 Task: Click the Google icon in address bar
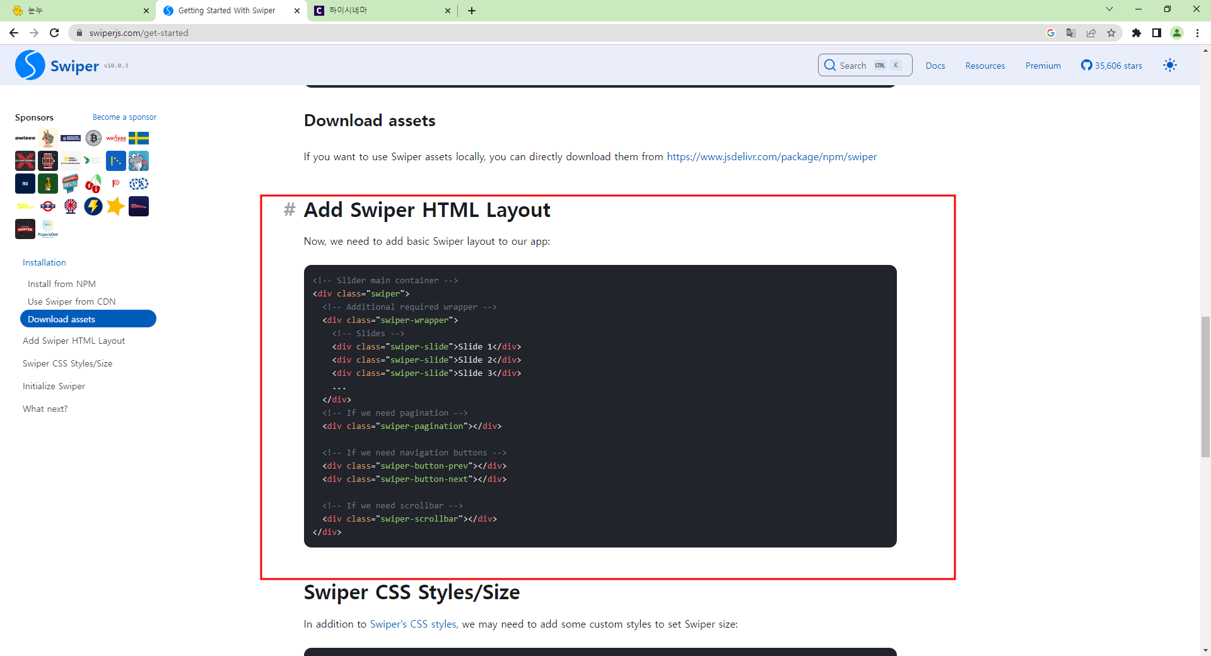tap(1051, 33)
